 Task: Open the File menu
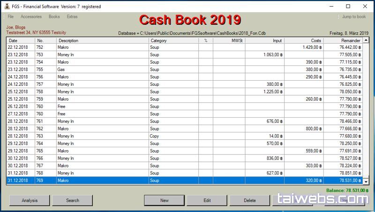(x=10, y=17)
